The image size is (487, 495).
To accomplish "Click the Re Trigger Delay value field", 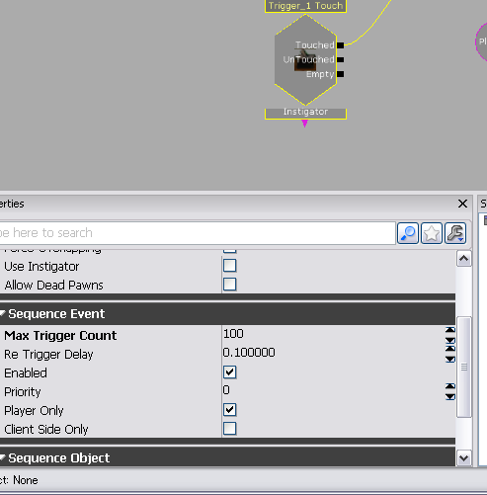I will [333, 353].
